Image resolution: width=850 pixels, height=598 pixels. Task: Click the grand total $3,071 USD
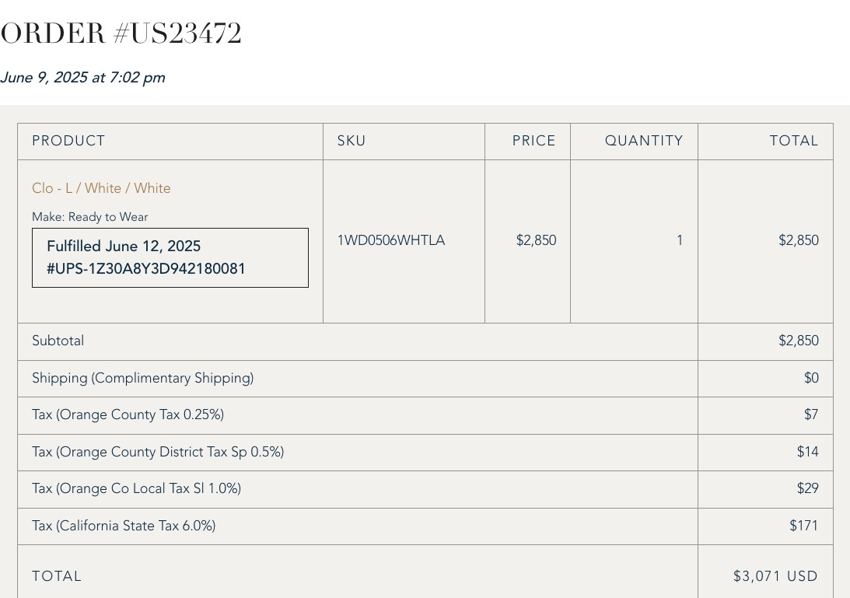[775, 575]
